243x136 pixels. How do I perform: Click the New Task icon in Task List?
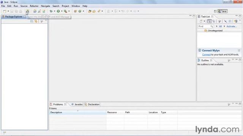[x=201, y=21]
